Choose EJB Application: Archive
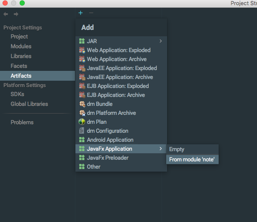257x222 pixels. click(x=121, y=95)
